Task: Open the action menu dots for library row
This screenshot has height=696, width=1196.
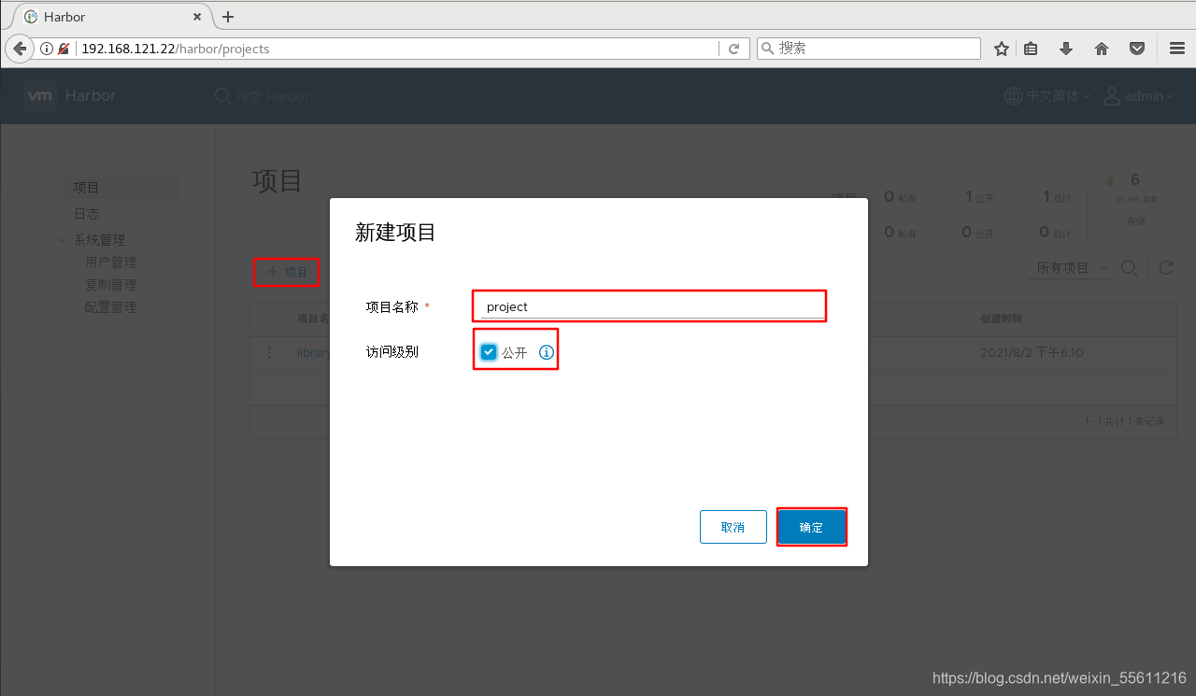Action: coord(270,353)
